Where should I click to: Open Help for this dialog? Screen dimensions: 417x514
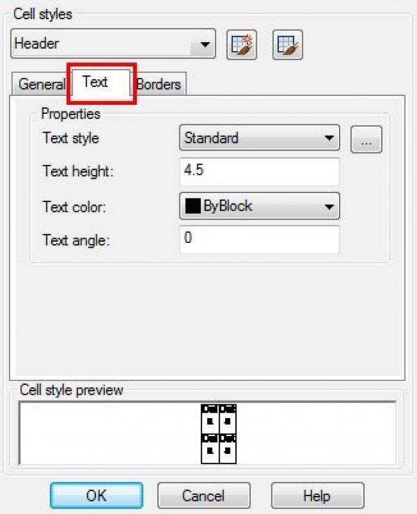coord(318,496)
